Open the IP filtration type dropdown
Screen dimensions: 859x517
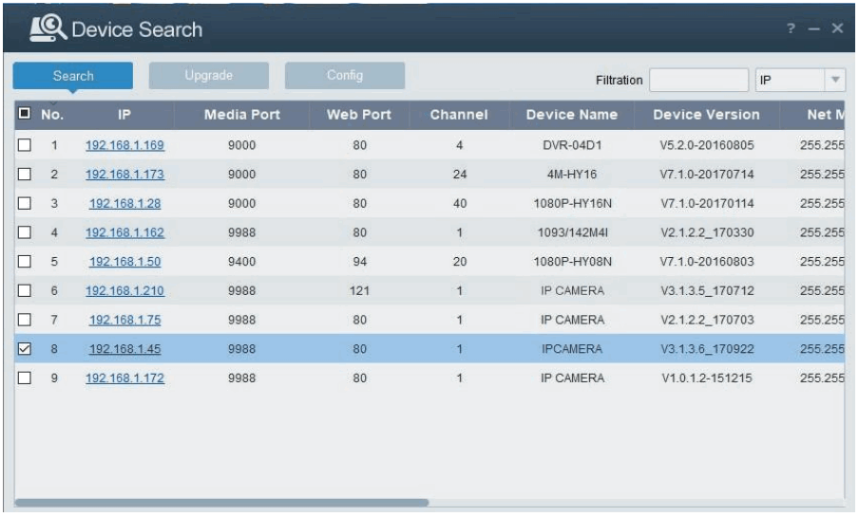800,80
